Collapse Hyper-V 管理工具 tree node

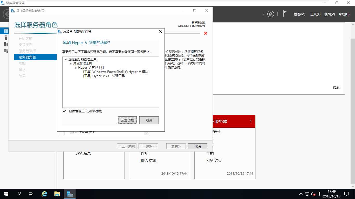point(76,68)
